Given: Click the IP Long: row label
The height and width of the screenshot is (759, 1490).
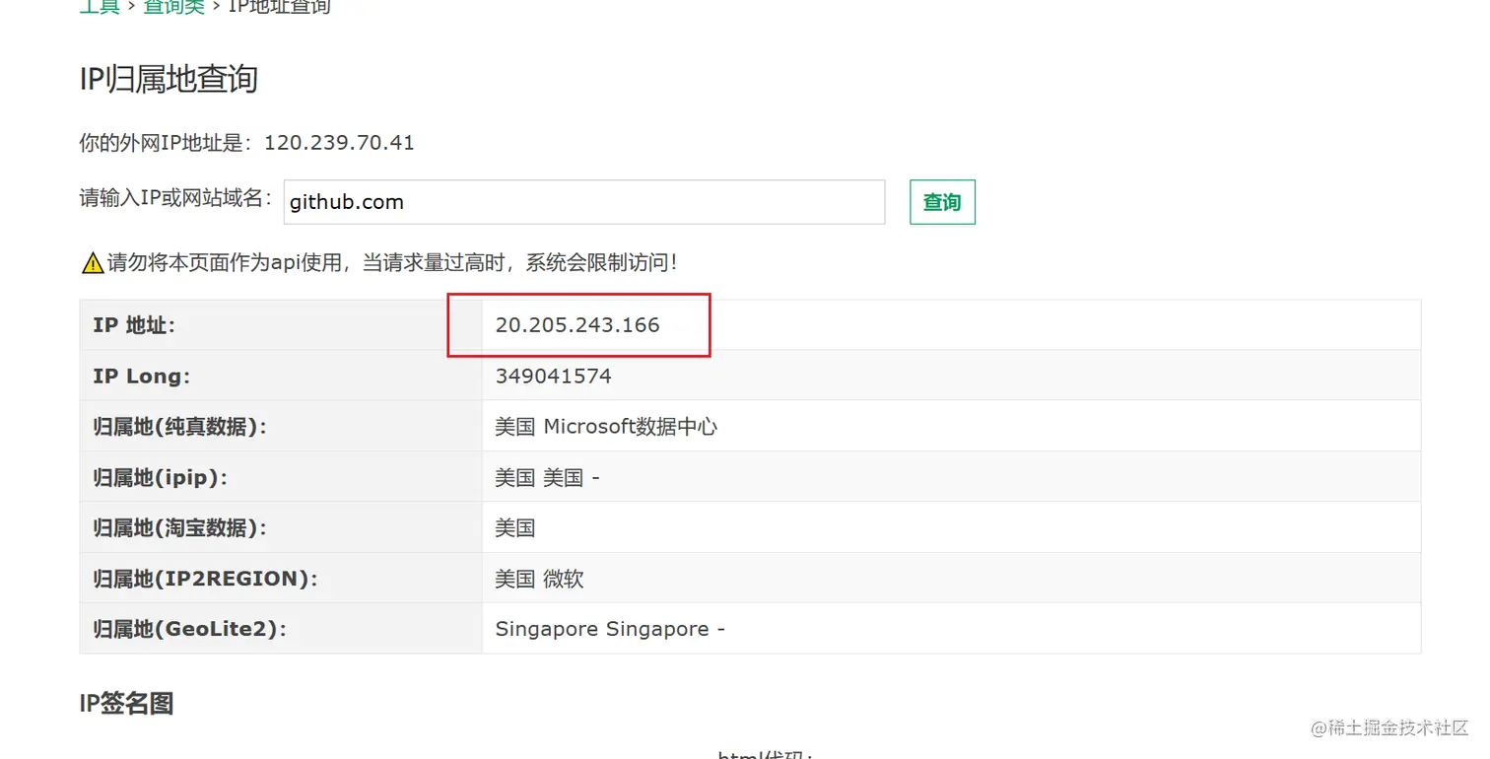Looking at the screenshot, I should pyautogui.click(x=142, y=377).
